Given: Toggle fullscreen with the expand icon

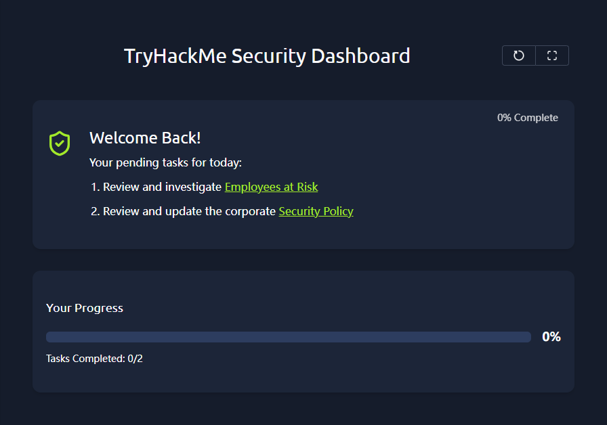Looking at the screenshot, I should 552,55.
